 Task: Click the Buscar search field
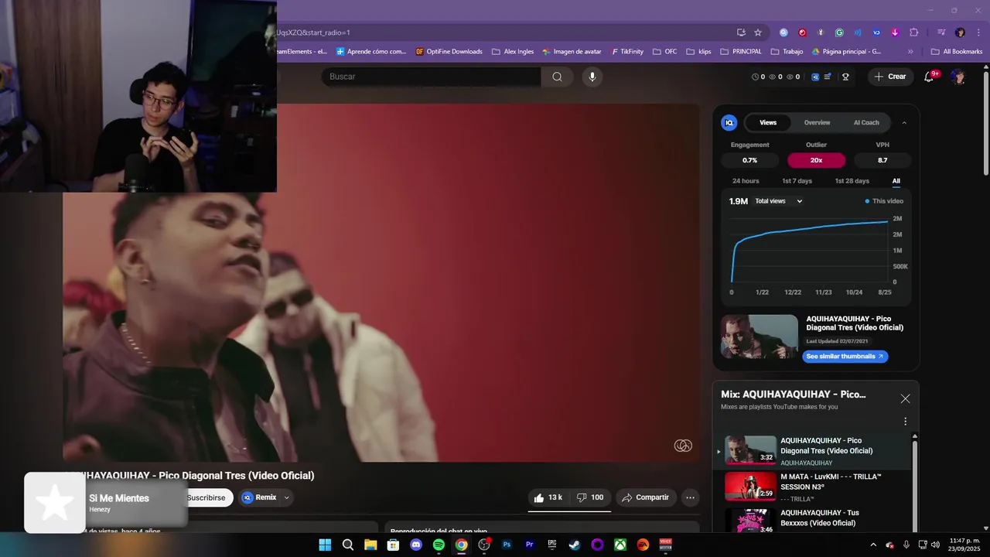pyautogui.click(x=432, y=77)
